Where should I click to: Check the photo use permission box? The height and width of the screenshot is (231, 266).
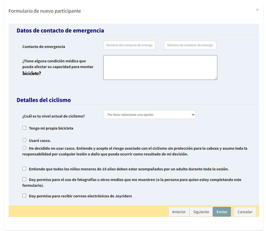pos(24,179)
